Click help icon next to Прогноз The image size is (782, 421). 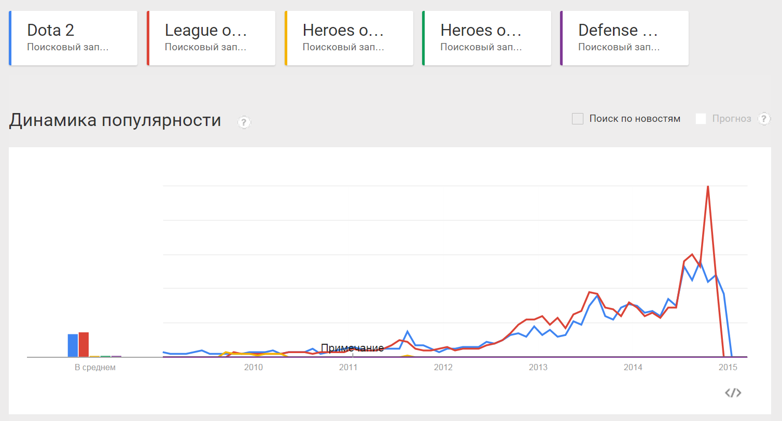click(764, 119)
